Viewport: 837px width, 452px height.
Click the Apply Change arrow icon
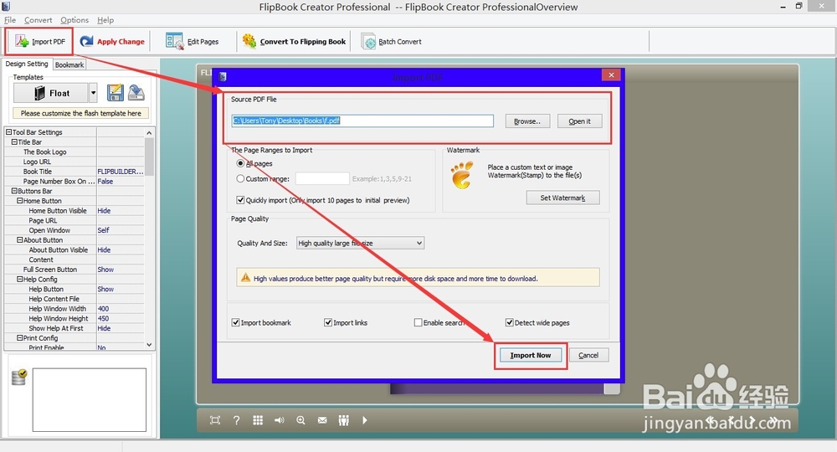pyautogui.click(x=86, y=41)
